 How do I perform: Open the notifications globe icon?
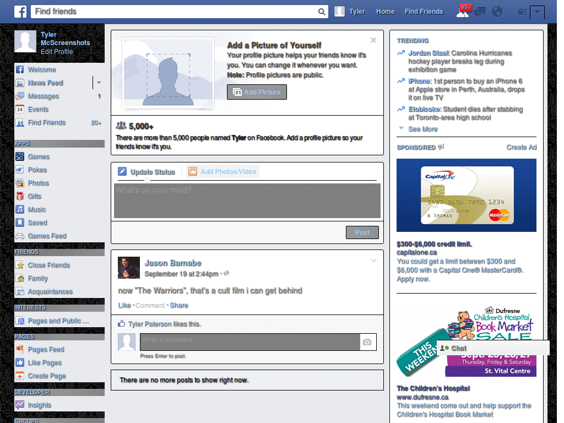pos(497,12)
